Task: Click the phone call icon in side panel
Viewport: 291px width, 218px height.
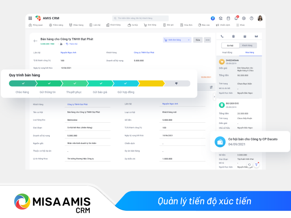Action: 222,36
